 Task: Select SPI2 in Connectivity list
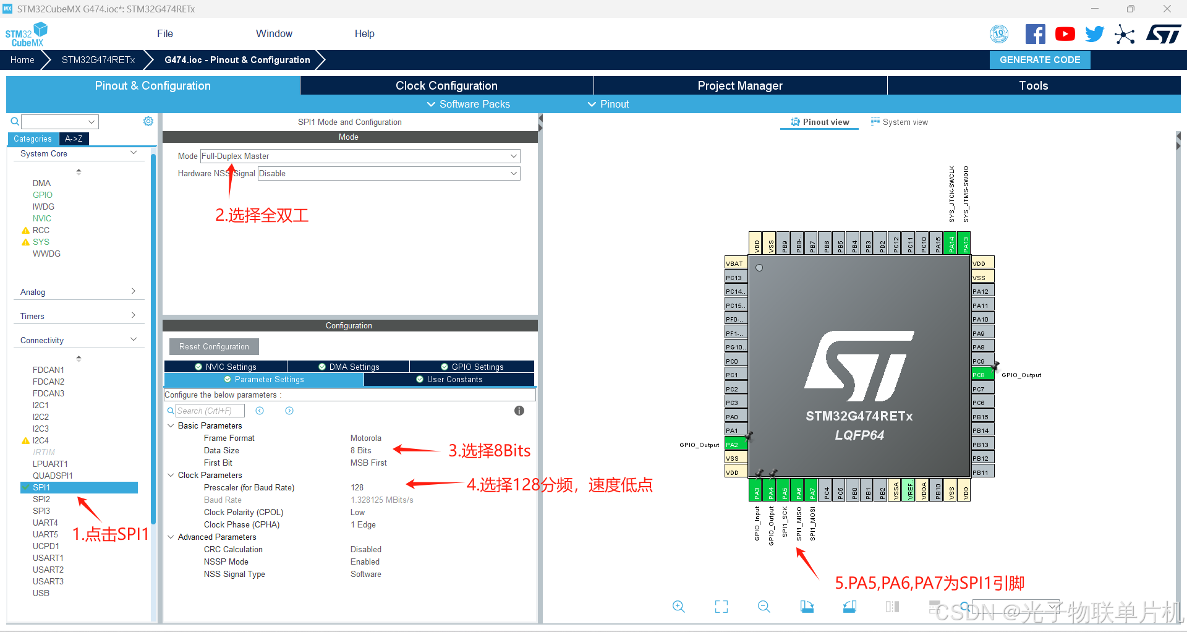(41, 499)
